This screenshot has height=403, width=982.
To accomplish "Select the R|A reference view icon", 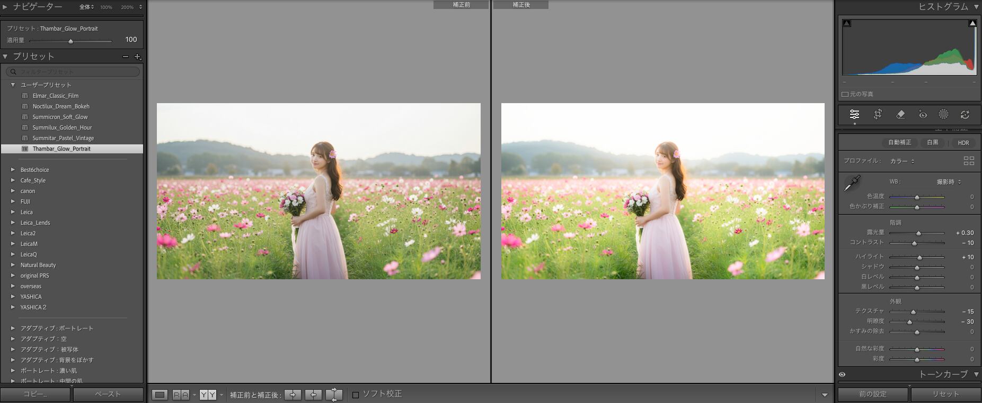I will coord(181,395).
